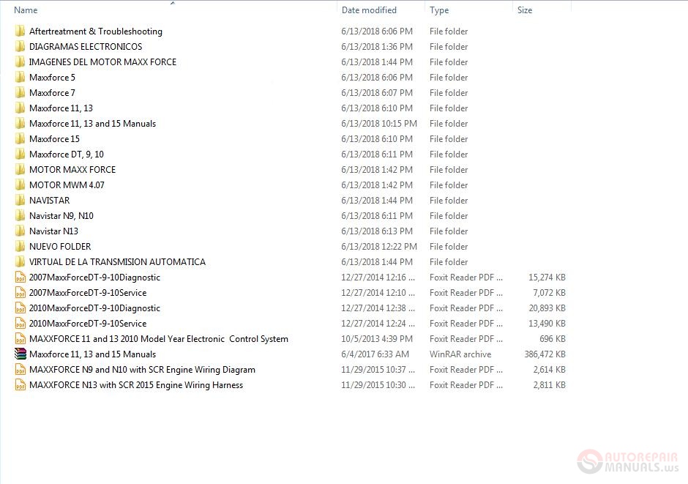
Task: Click the VIRTUAL DE LA TRANSMISION AUTOMATICA folder icon
Action: [20, 261]
